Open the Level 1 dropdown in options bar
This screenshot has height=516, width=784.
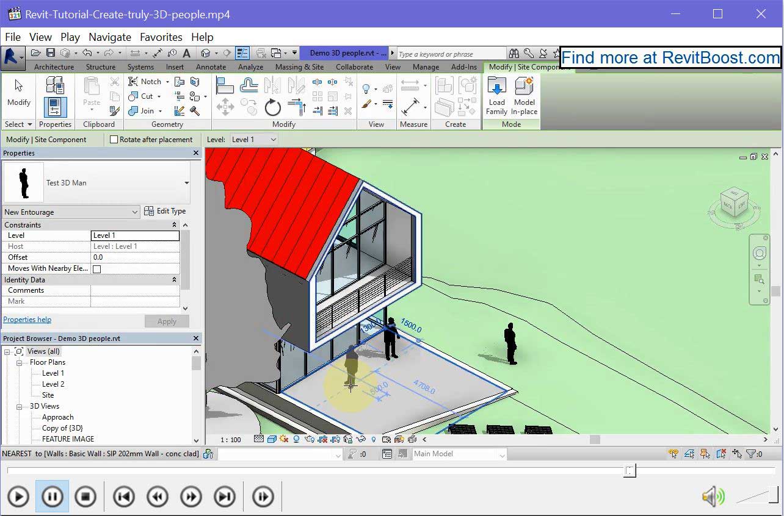pyautogui.click(x=254, y=140)
